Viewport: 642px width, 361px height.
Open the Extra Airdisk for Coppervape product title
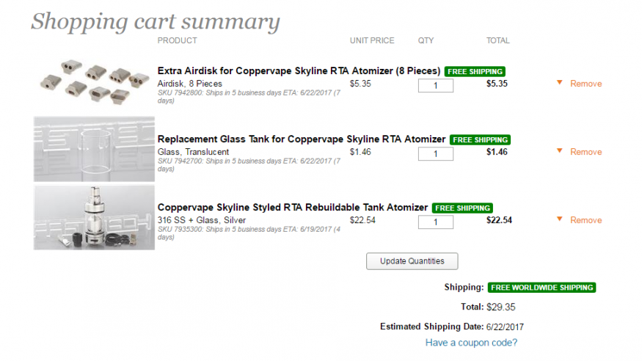tap(299, 71)
